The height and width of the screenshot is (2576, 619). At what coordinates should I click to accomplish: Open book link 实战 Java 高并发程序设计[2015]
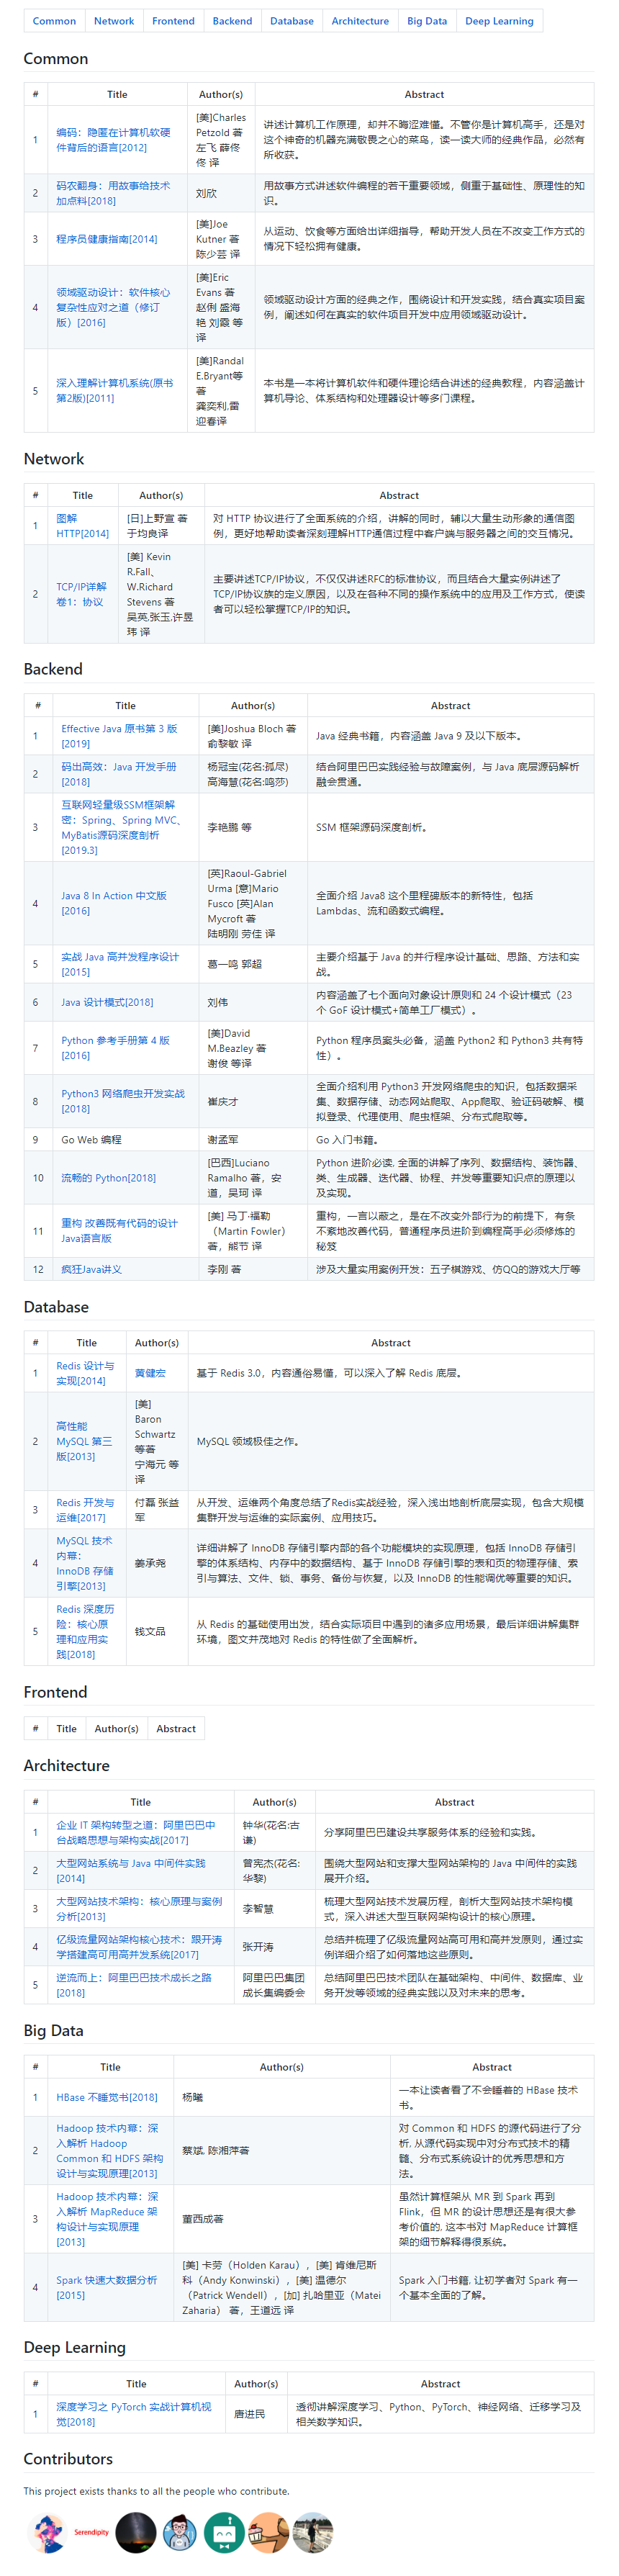point(120,964)
